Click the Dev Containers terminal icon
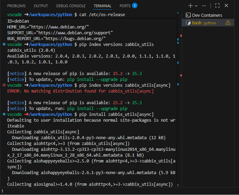239x195 pixels. (188, 15)
